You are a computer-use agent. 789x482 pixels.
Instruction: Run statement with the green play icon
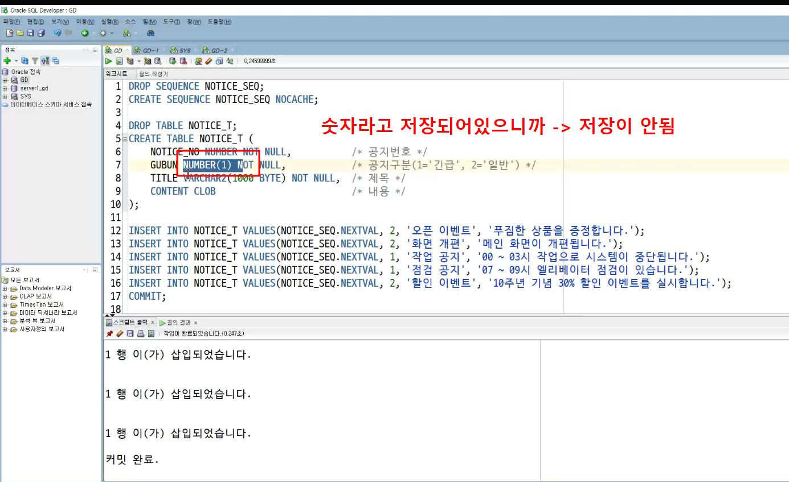click(108, 61)
